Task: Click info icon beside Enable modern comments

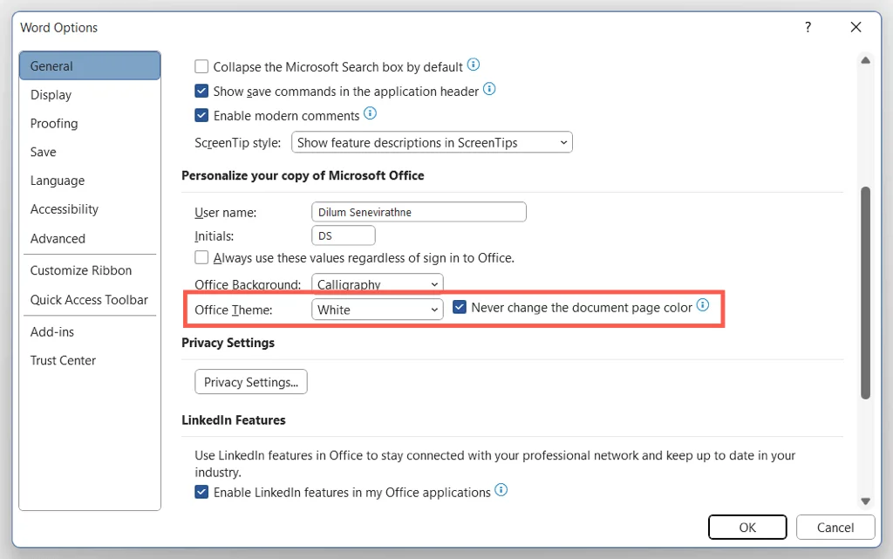Action: point(370,113)
